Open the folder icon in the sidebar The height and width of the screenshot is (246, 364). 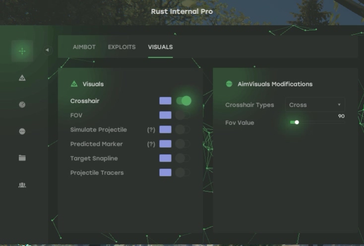pyautogui.click(x=22, y=158)
